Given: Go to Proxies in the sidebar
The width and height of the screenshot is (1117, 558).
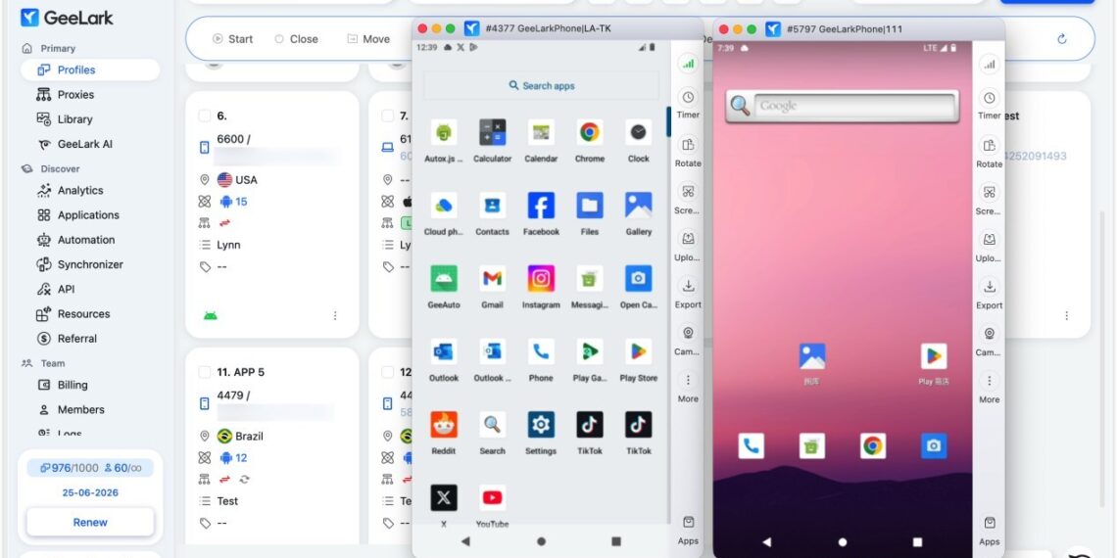Looking at the screenshot, I should click(x=75, y=95).
